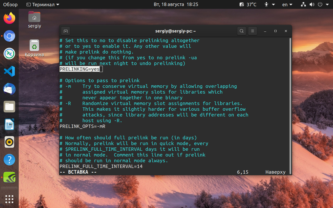This screenshot has width=333, height=208.
Task: Search in the terminal window
Action: (242, 31)
